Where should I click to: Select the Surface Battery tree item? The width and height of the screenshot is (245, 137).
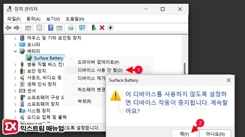click(45, 58)
